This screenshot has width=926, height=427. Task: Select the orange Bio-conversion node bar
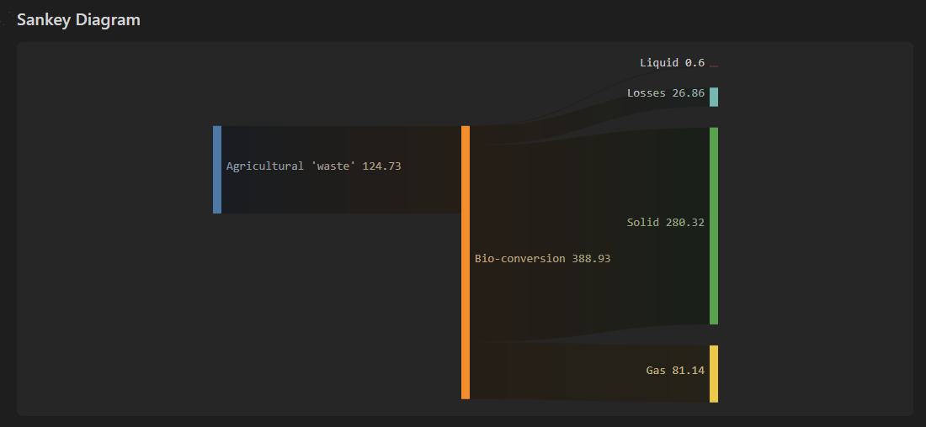pyautogui.click(x=466, y=262)
